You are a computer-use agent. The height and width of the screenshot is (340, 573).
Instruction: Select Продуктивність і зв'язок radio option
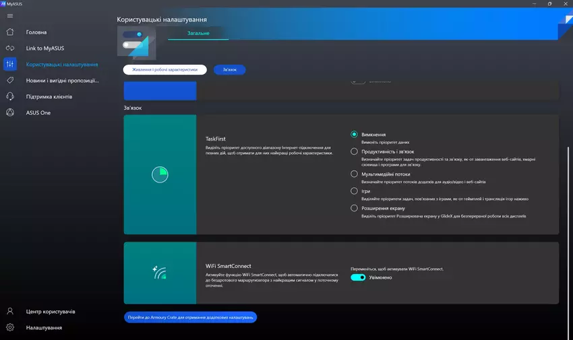click(x=355, y=152)
